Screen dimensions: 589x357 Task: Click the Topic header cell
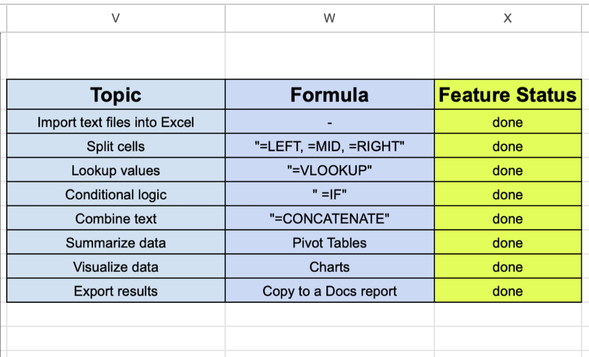click(116, 95)
